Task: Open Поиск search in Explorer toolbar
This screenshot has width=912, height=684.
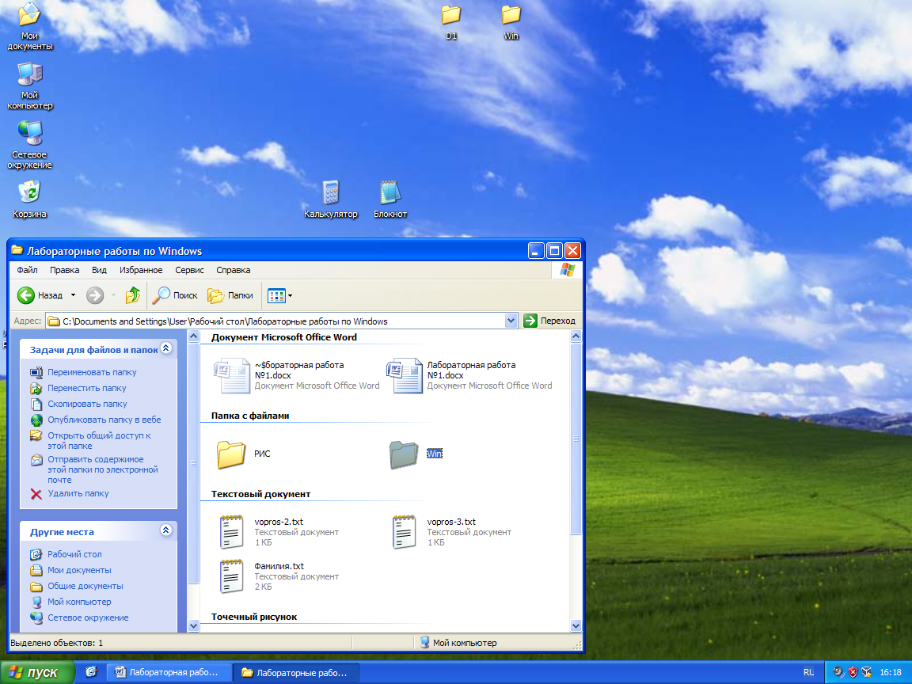Action: pyautogui.click(x=175, y=295)
